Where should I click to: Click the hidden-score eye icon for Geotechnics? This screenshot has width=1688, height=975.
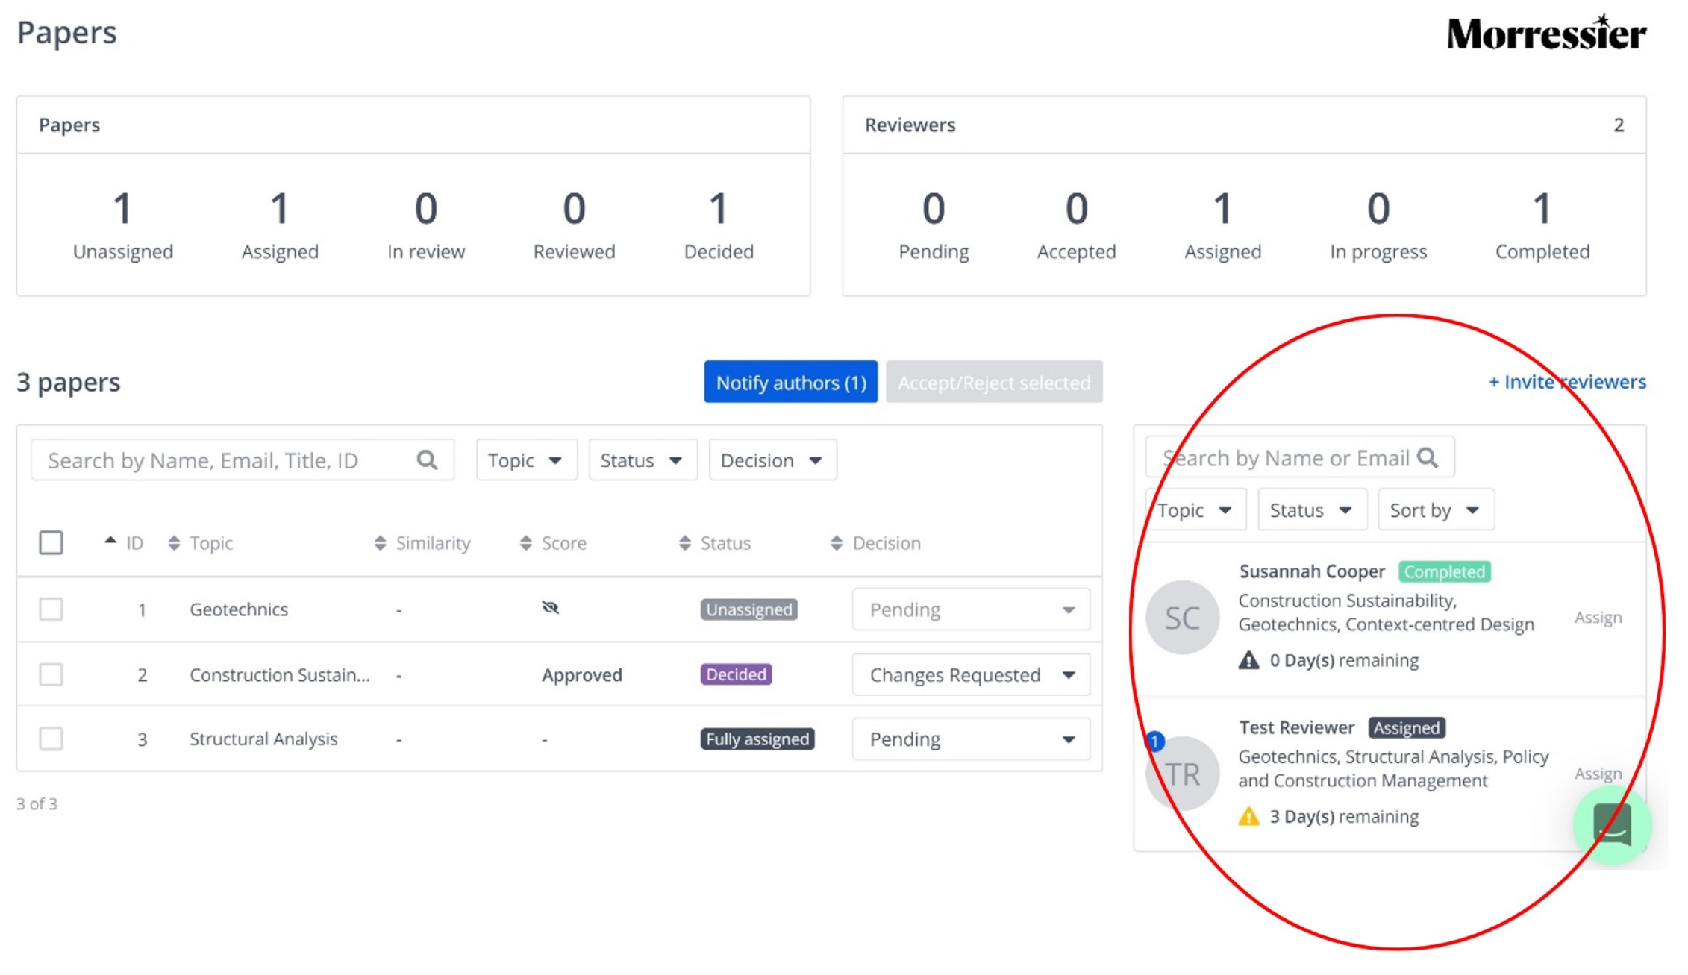pos(550,608)
